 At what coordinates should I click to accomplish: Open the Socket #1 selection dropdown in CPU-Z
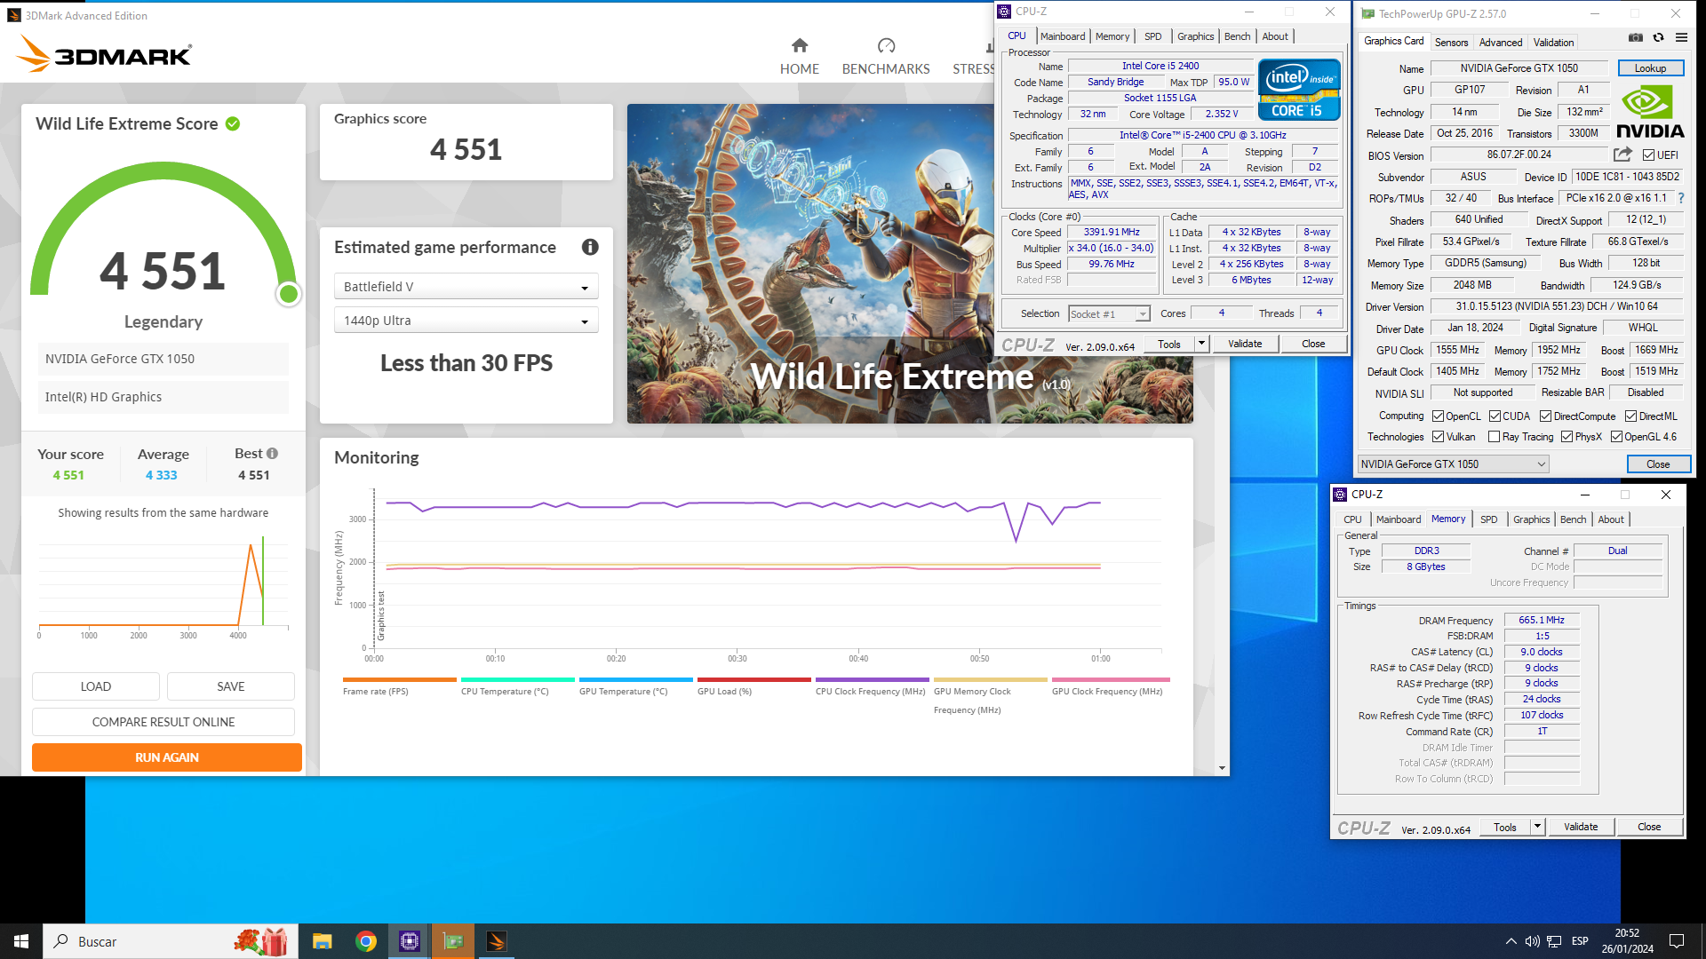click(1109, 313)
